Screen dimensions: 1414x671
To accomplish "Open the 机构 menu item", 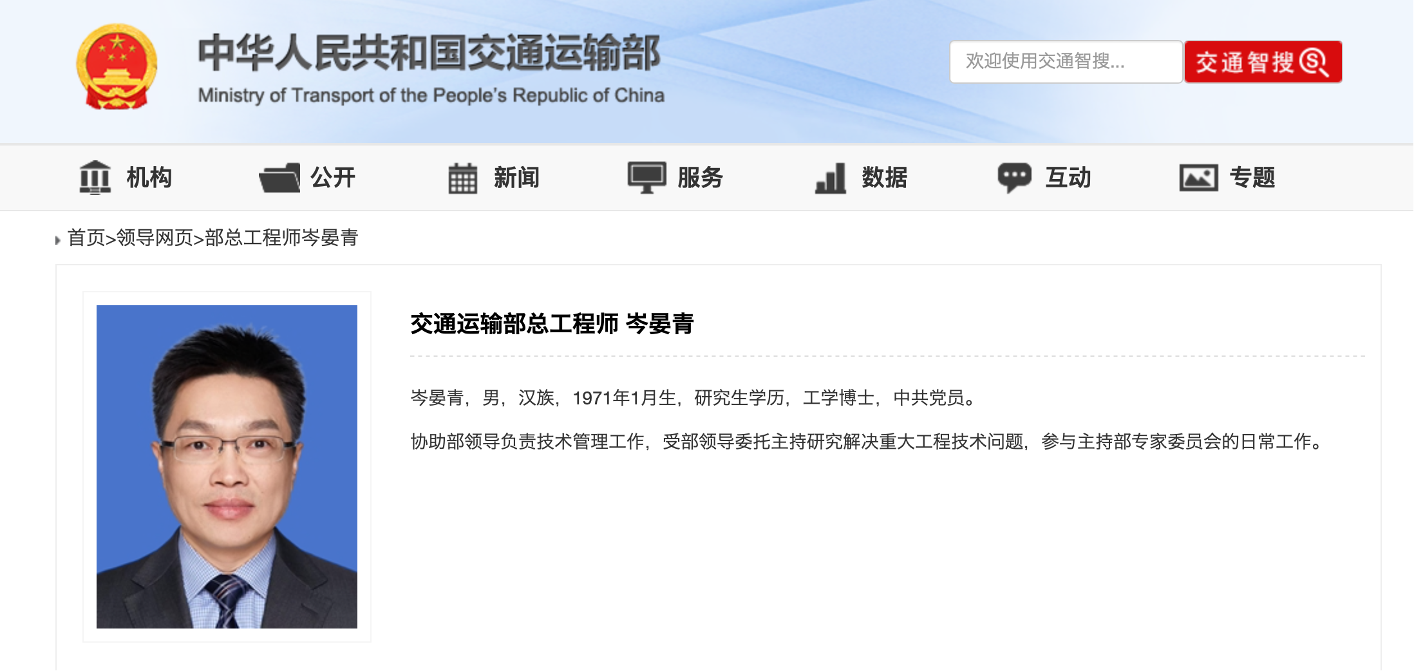I will tap(149, 178).
